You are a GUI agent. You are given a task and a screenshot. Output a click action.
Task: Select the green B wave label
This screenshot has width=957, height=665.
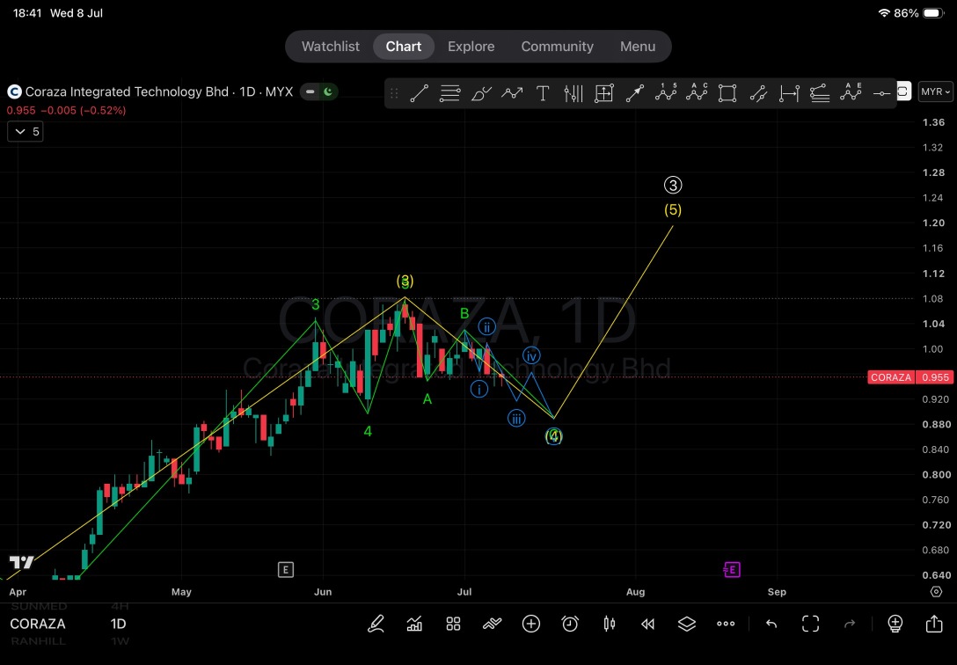(x=464, y=313)
